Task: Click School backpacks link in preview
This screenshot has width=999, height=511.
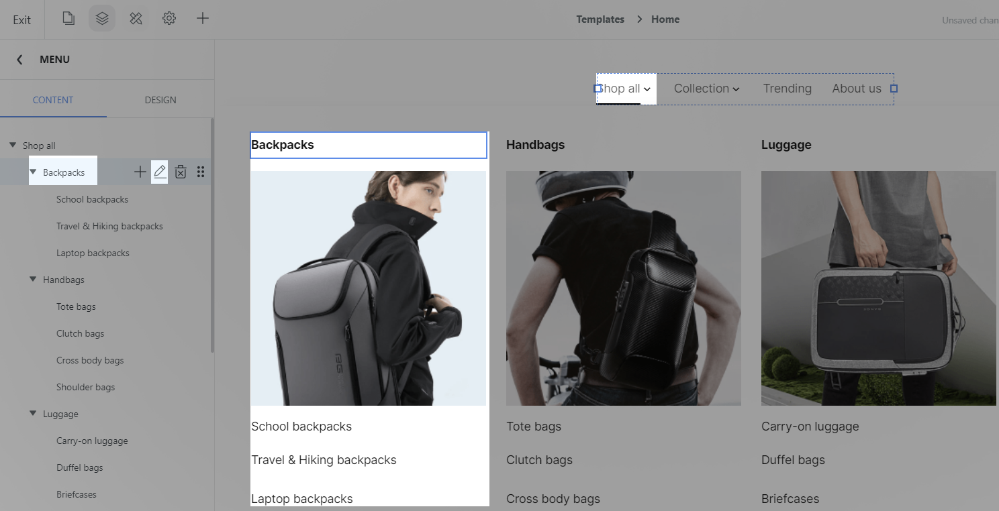Action: [x=301, y=427]
